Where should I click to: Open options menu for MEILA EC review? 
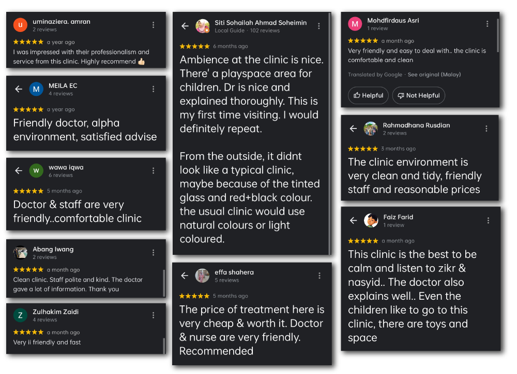(154, 89)
